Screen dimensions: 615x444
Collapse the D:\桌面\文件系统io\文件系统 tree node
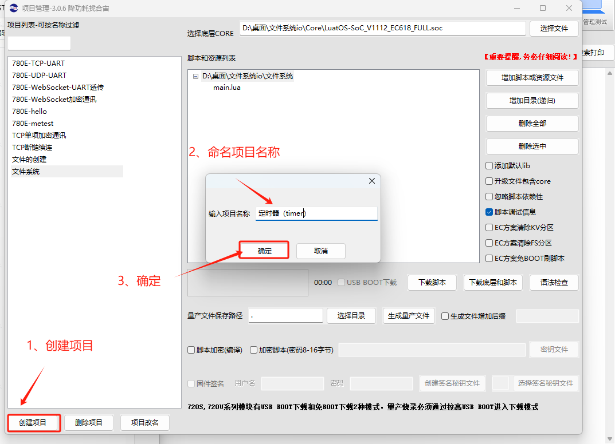tap(195, 76)
